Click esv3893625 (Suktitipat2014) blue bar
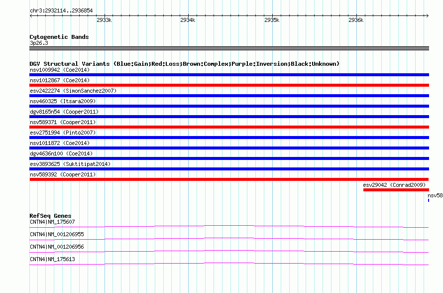This screenshot has height=293, width=443. point(229,169)
